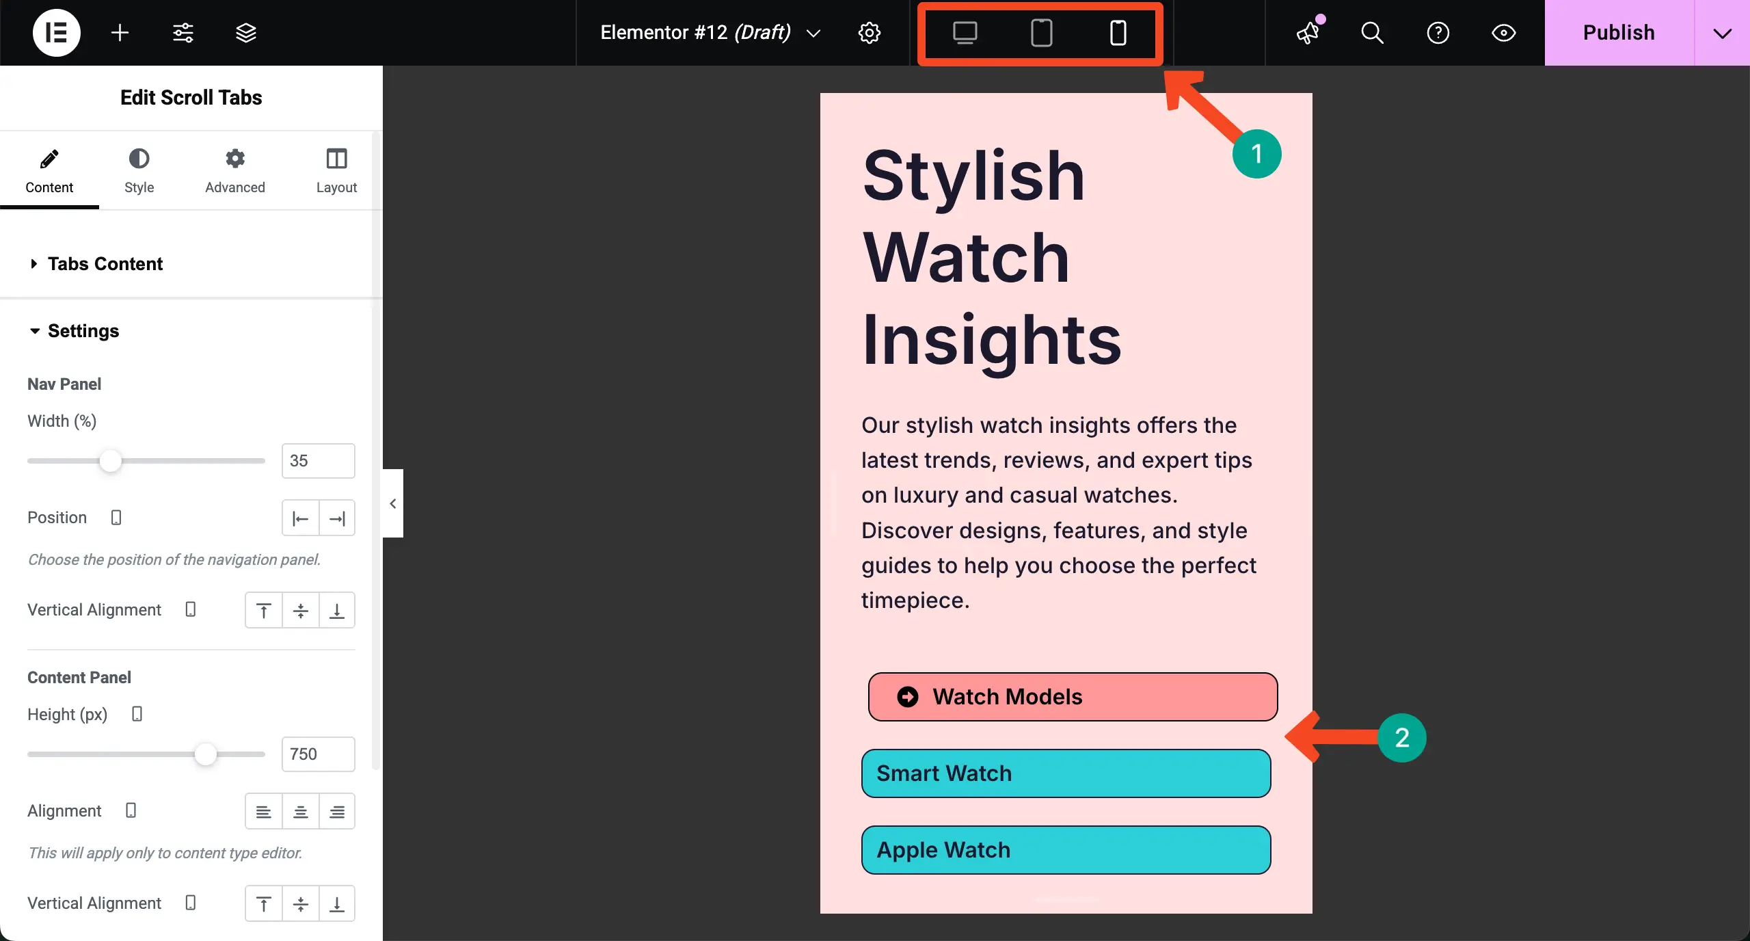
Task: Open the Elementor logo menu
Action: click(57, 33)
